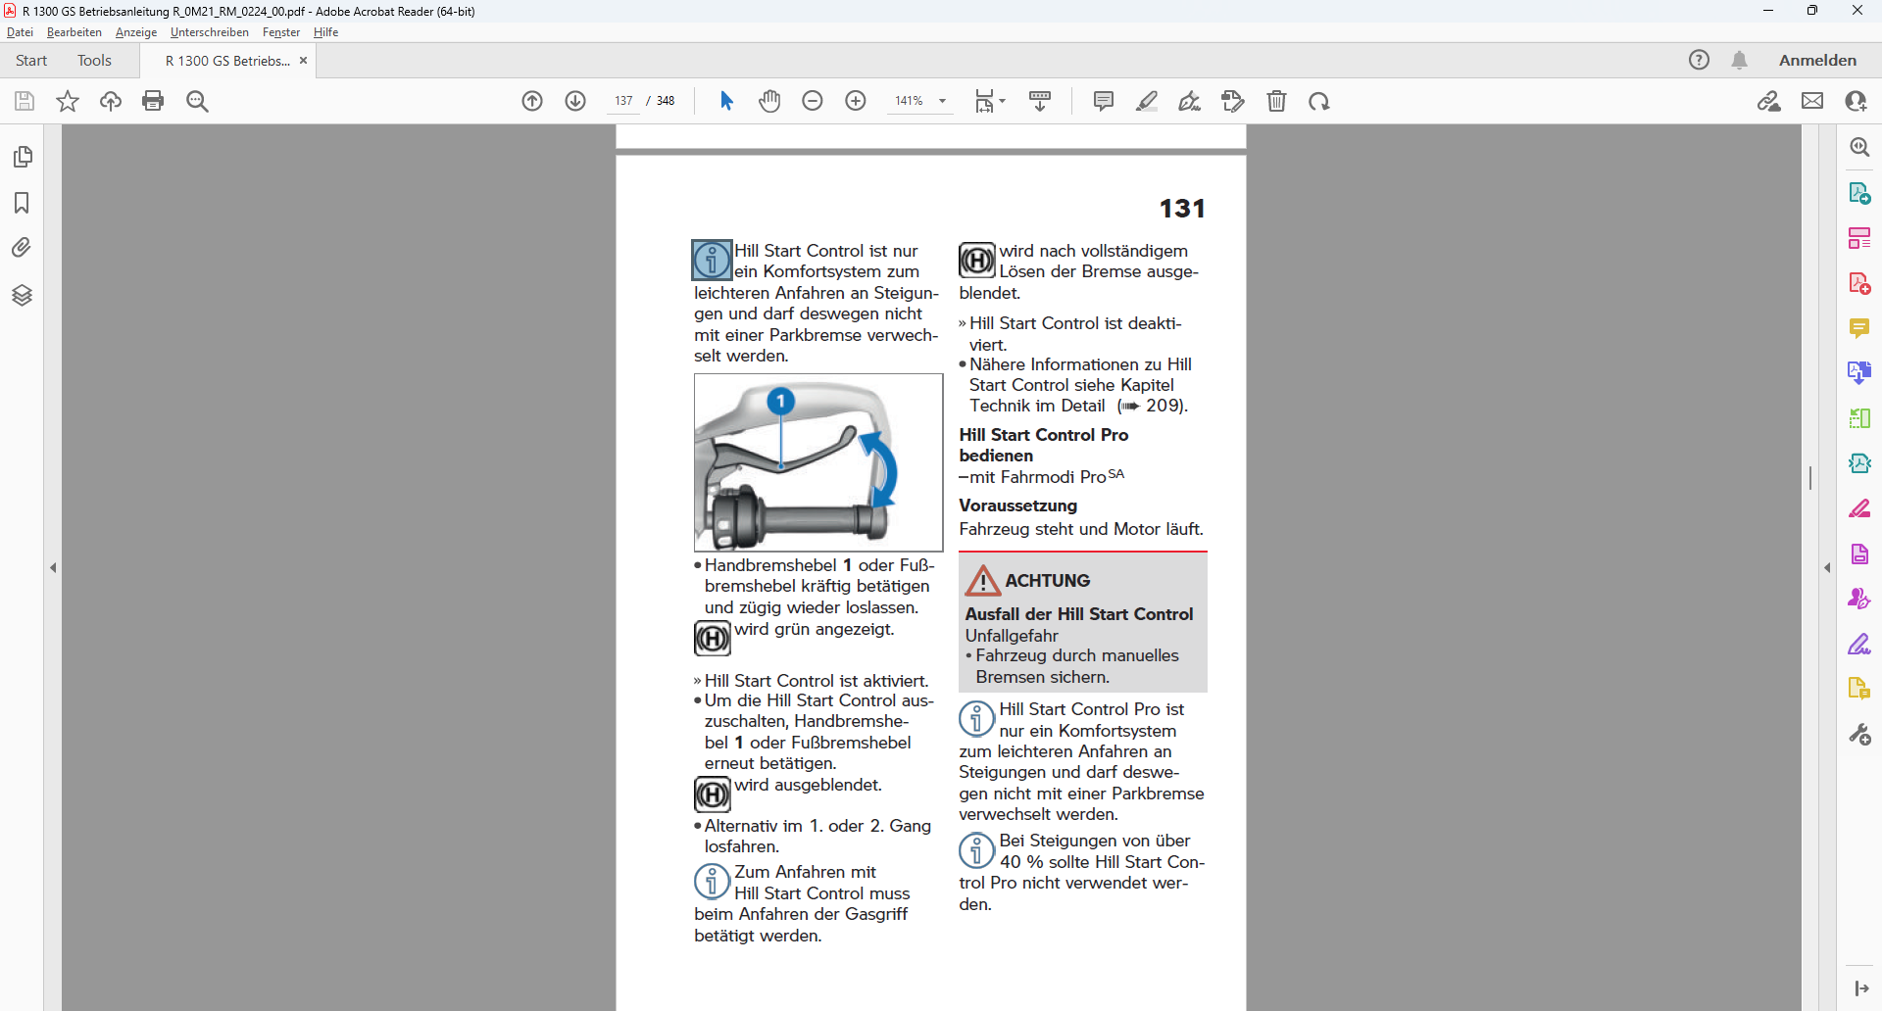This screenshot has width=1882, height=1011.
Task: Follow the page 209 cross-reference link
Action: [x=1153, y=406]
